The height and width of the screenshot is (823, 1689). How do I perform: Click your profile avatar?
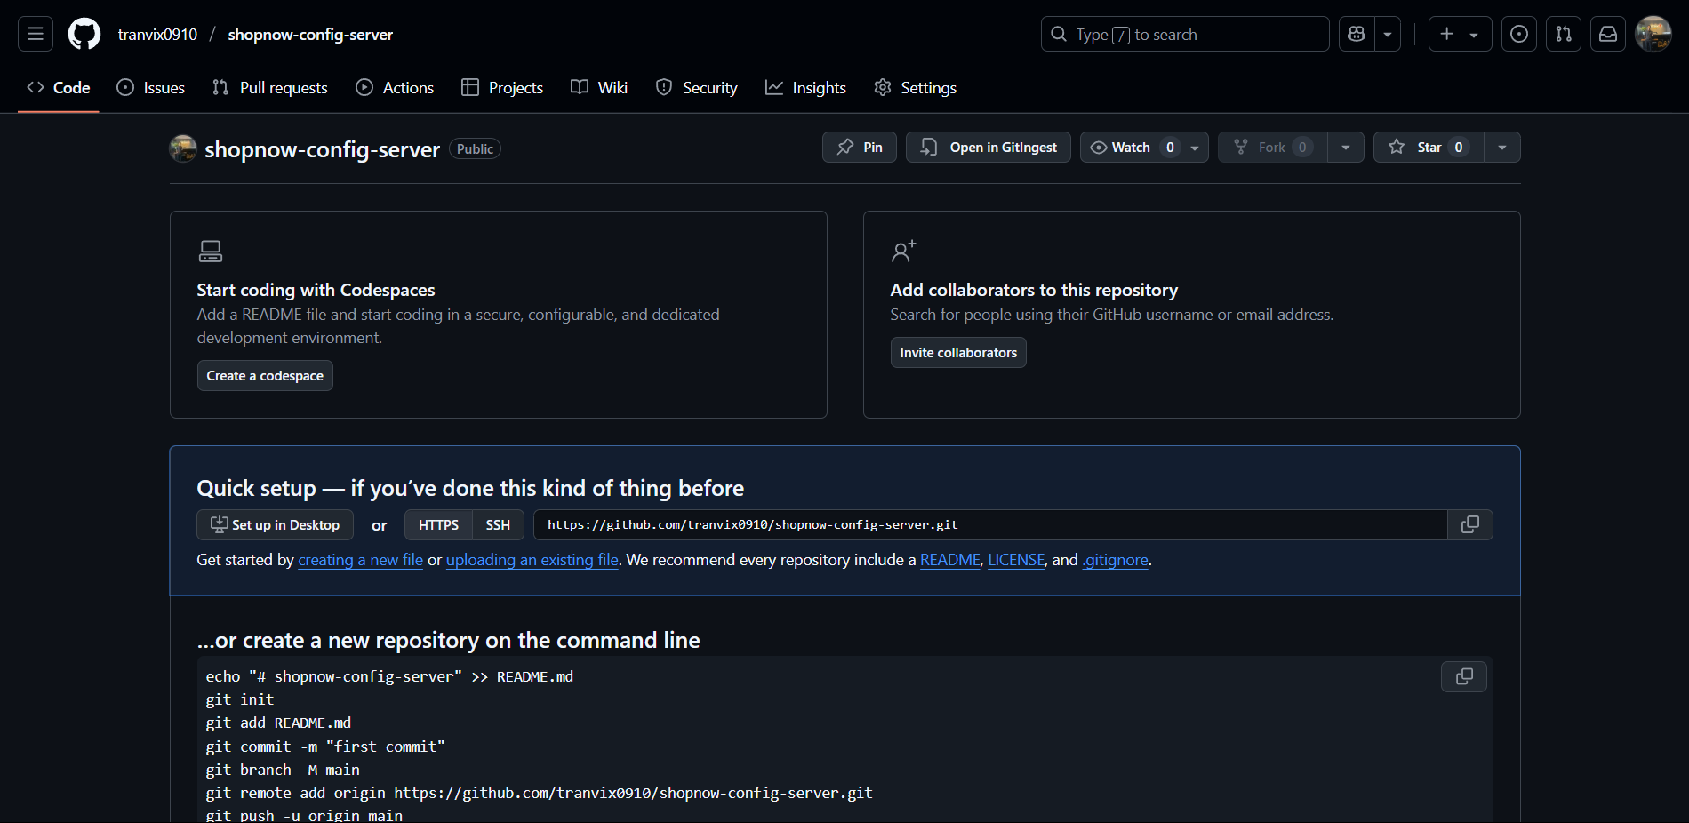tap(1653, 34)
